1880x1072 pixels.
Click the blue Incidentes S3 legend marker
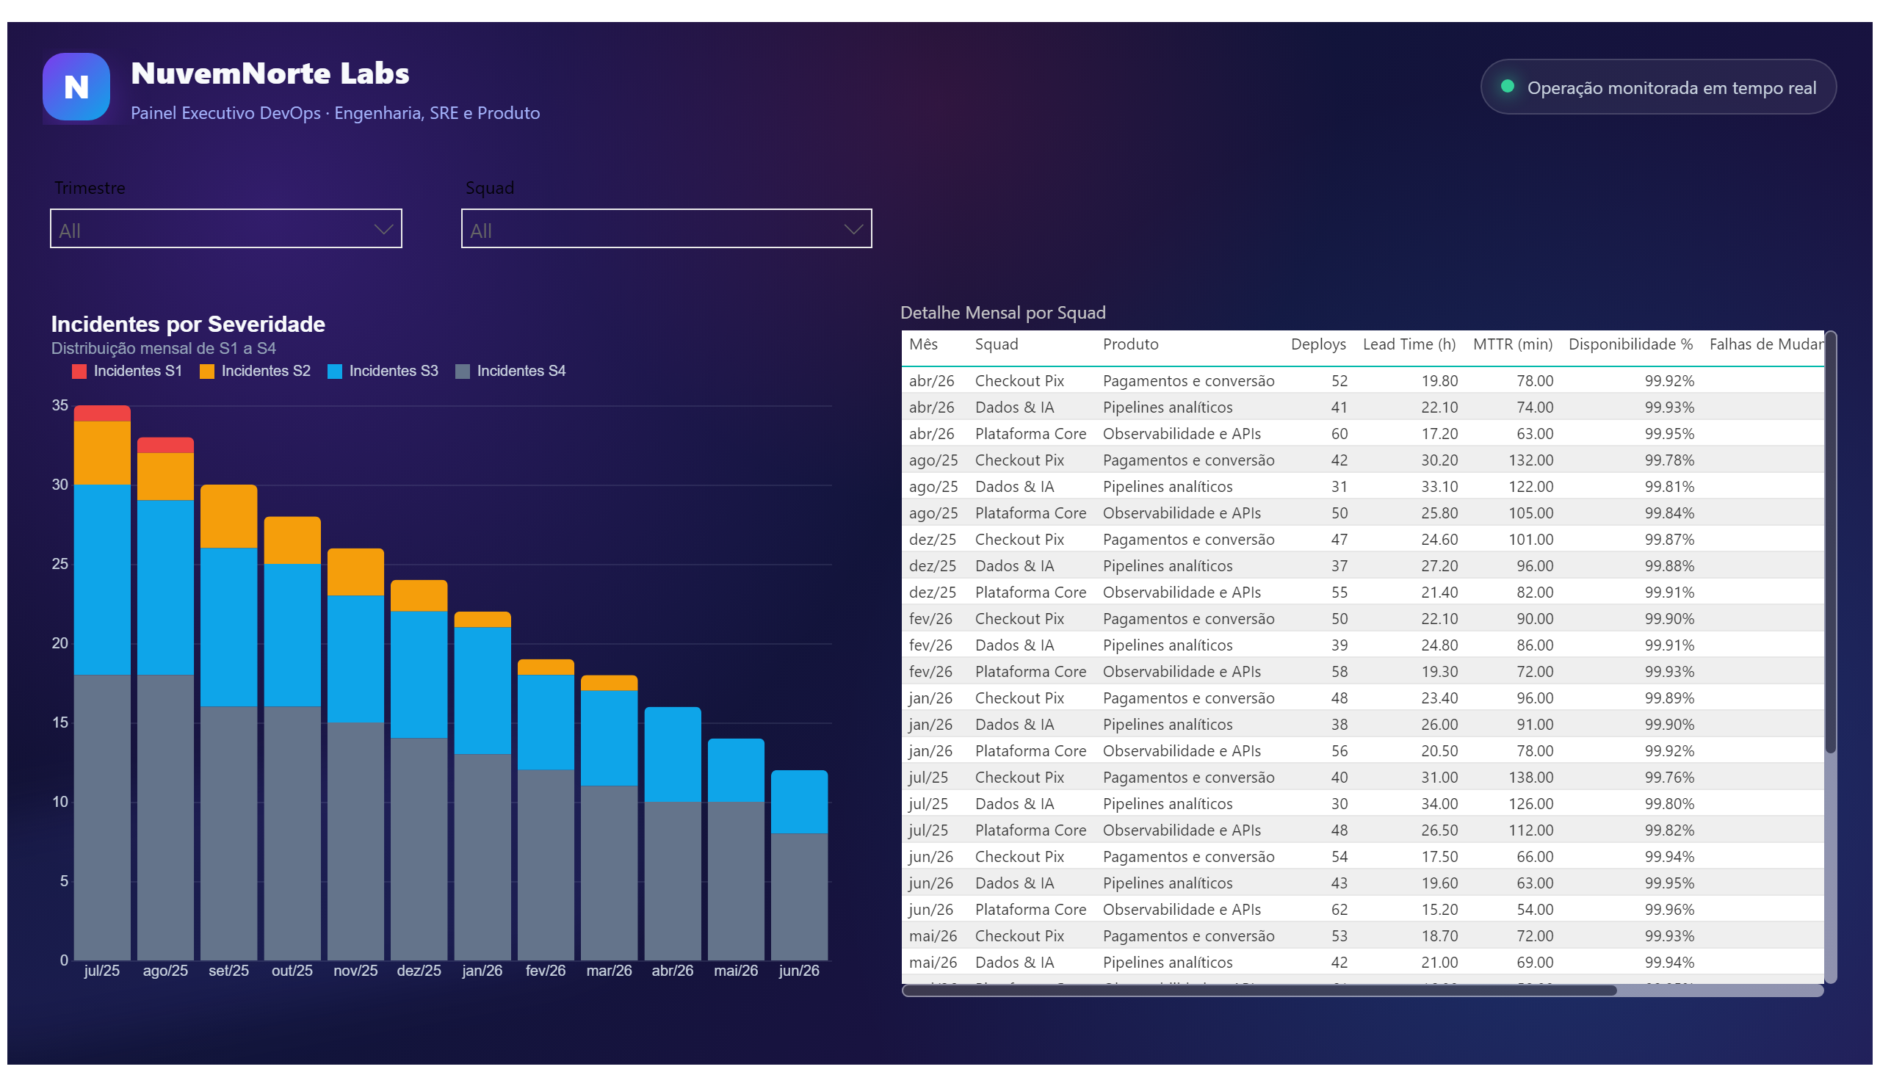334,371
